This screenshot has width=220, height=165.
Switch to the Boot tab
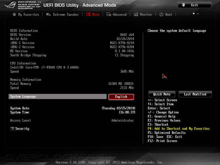[168, 14]
